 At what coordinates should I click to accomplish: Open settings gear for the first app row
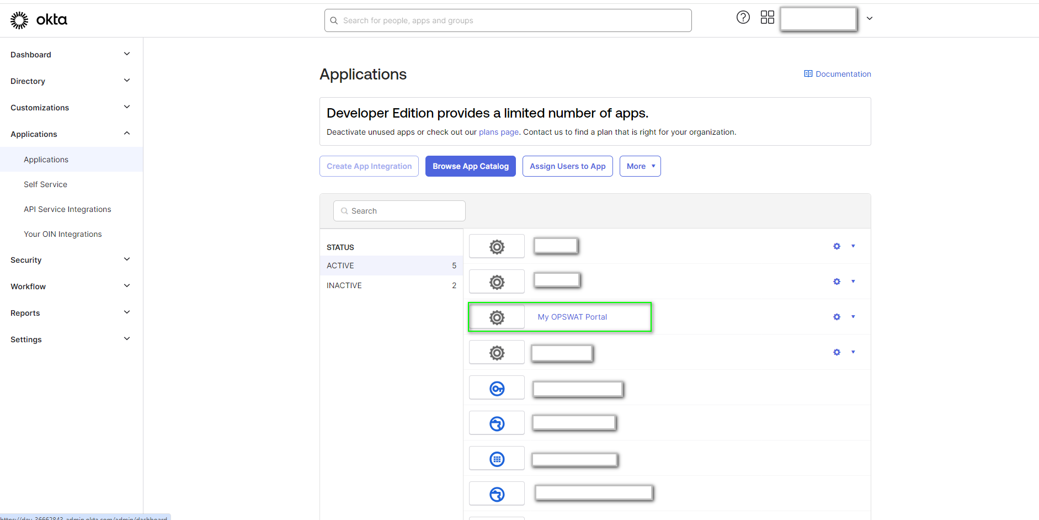[x=837, y=246]
